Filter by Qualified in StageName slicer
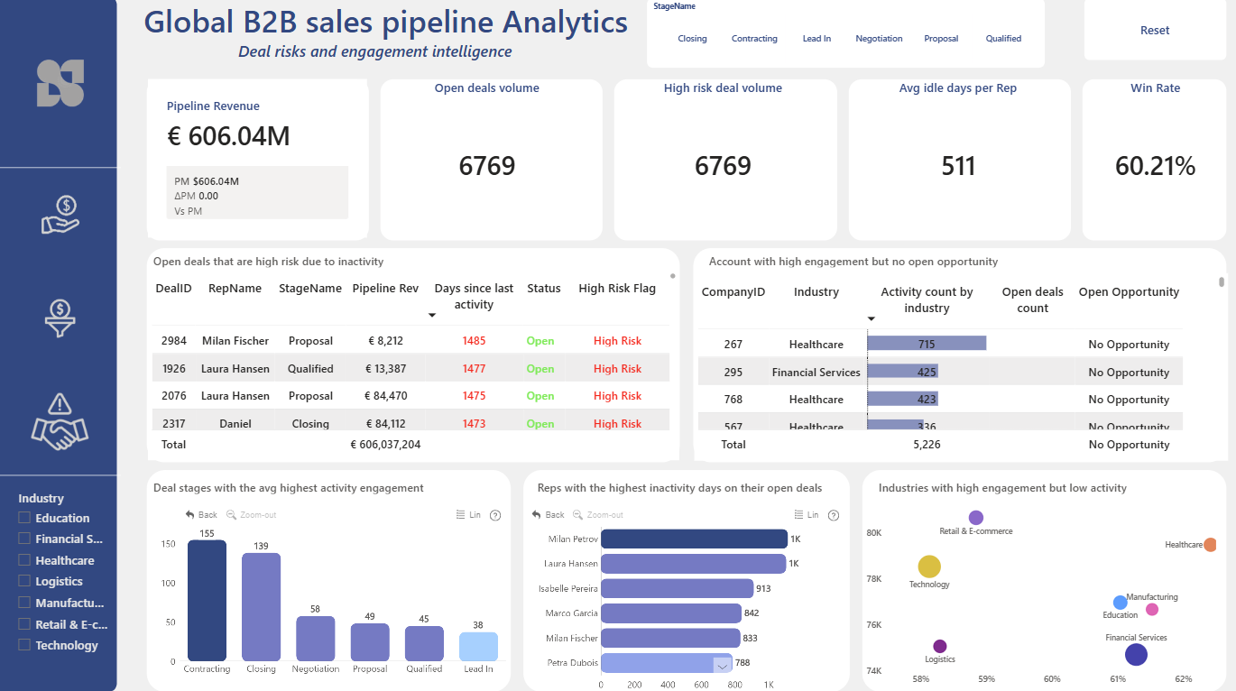 click(x=1003, y=39)
